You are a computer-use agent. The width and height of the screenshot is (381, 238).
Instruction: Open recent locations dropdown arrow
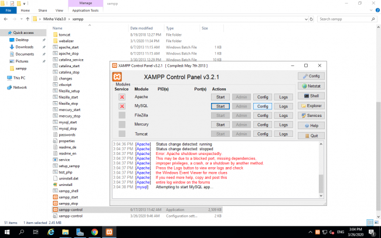coord(21,19)
